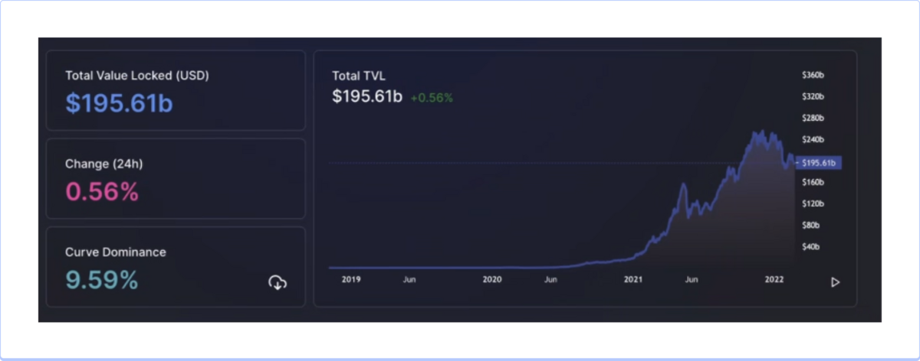Click the 2019 label on the time axis
The height and width of the screenshot is (361, 920).
pos(351,280)
